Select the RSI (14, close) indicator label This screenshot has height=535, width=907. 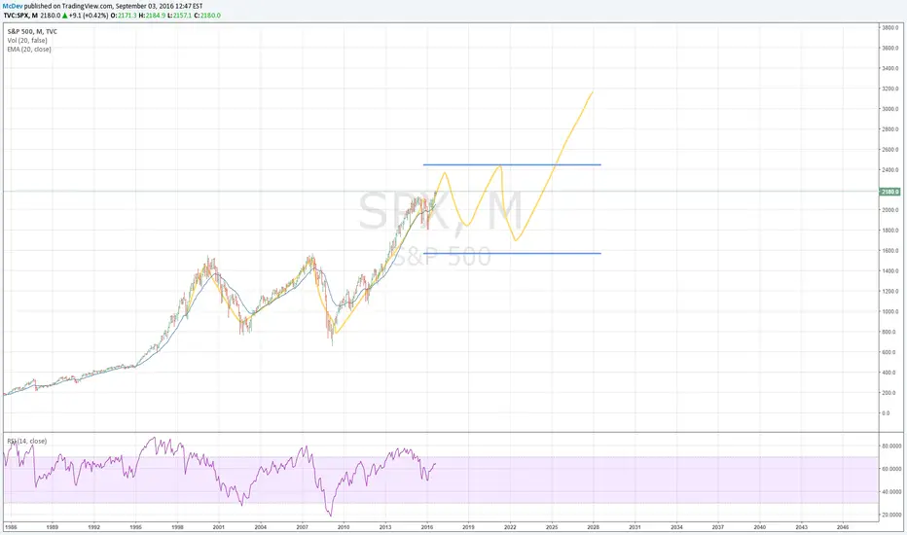26,442
